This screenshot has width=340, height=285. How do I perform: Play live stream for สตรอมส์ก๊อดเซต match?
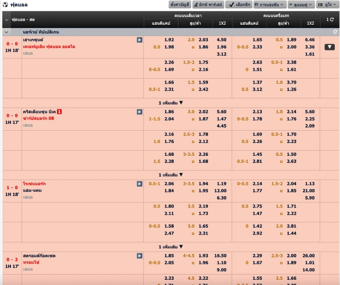(x=140, y=256)
